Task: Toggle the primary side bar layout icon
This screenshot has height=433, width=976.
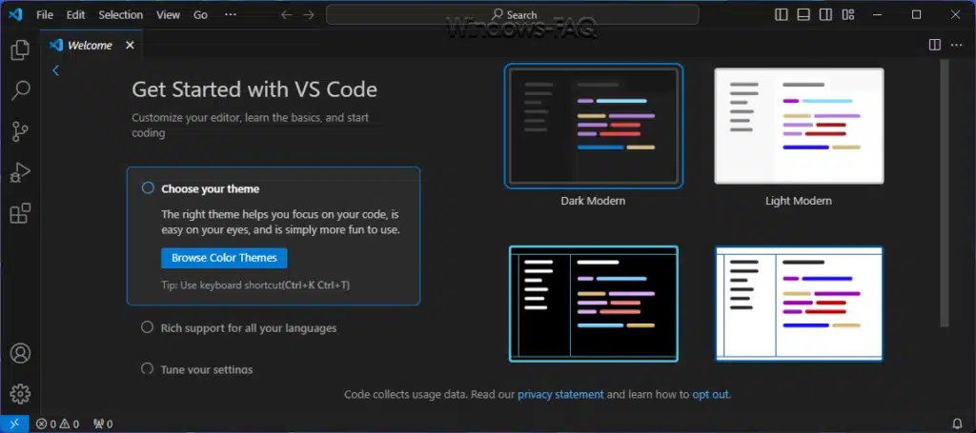Action: 782,15
